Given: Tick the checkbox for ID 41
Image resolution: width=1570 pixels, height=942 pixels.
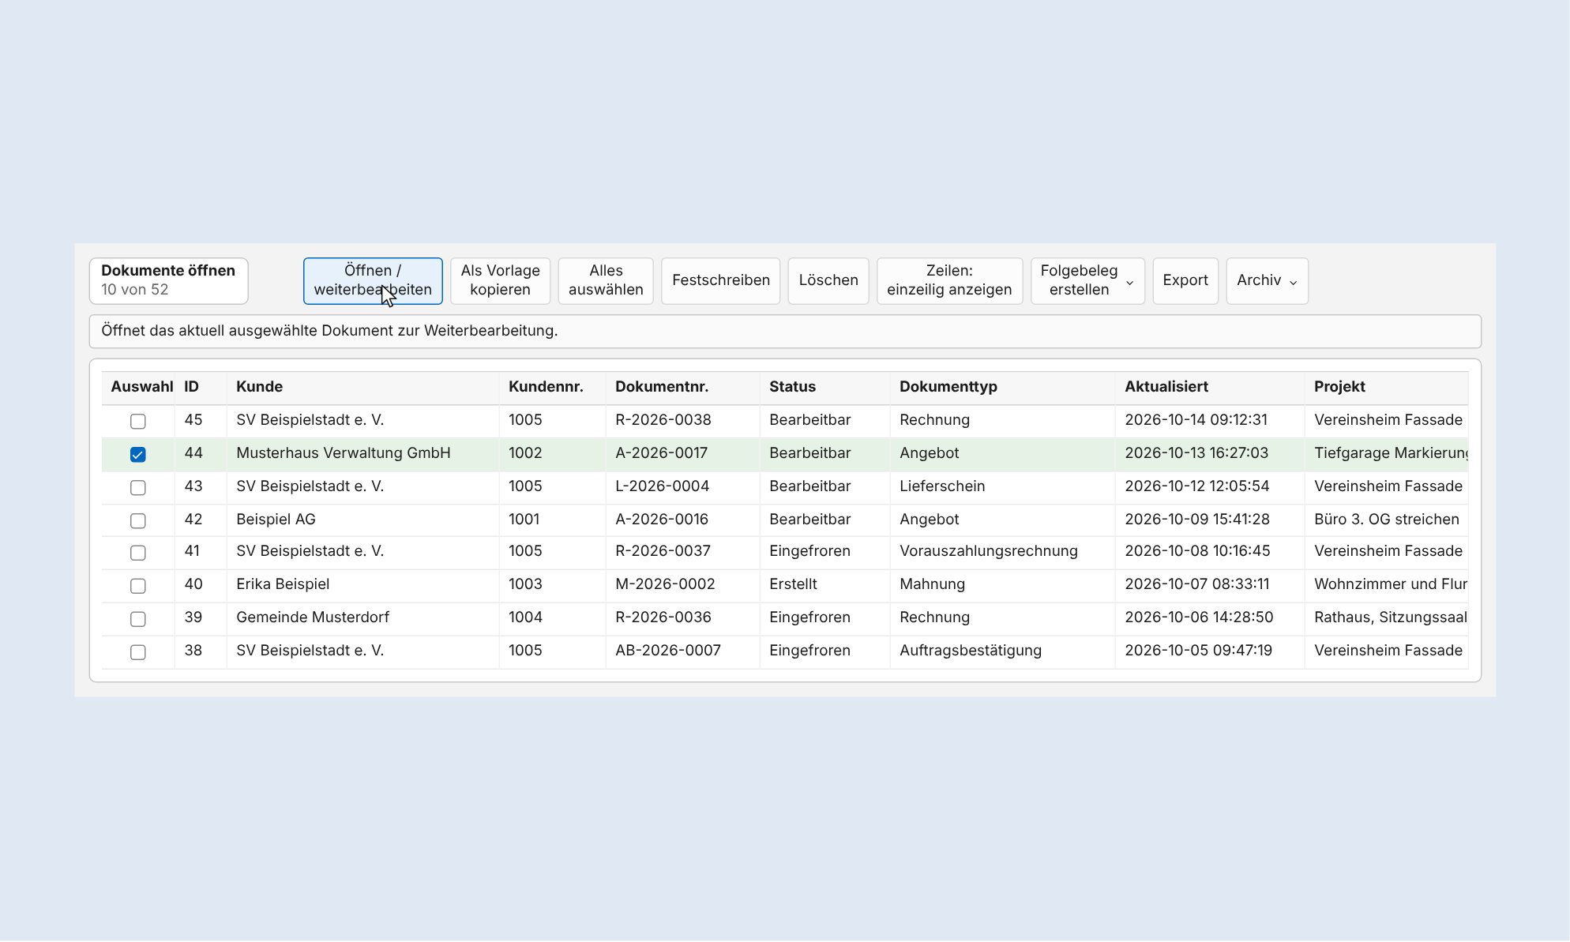Looking at the screenshot, I should pyautogui.click(x=137, y=552).
